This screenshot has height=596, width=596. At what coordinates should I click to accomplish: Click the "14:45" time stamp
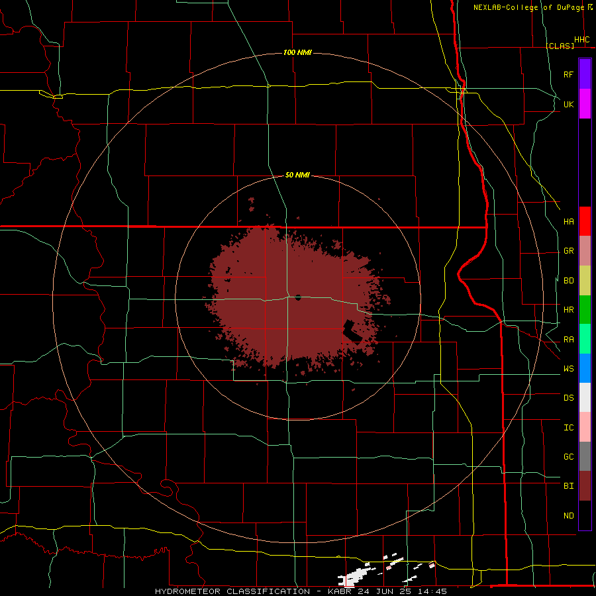[434, 591]
